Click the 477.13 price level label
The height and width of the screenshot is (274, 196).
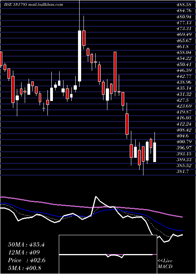coord(184,23)
